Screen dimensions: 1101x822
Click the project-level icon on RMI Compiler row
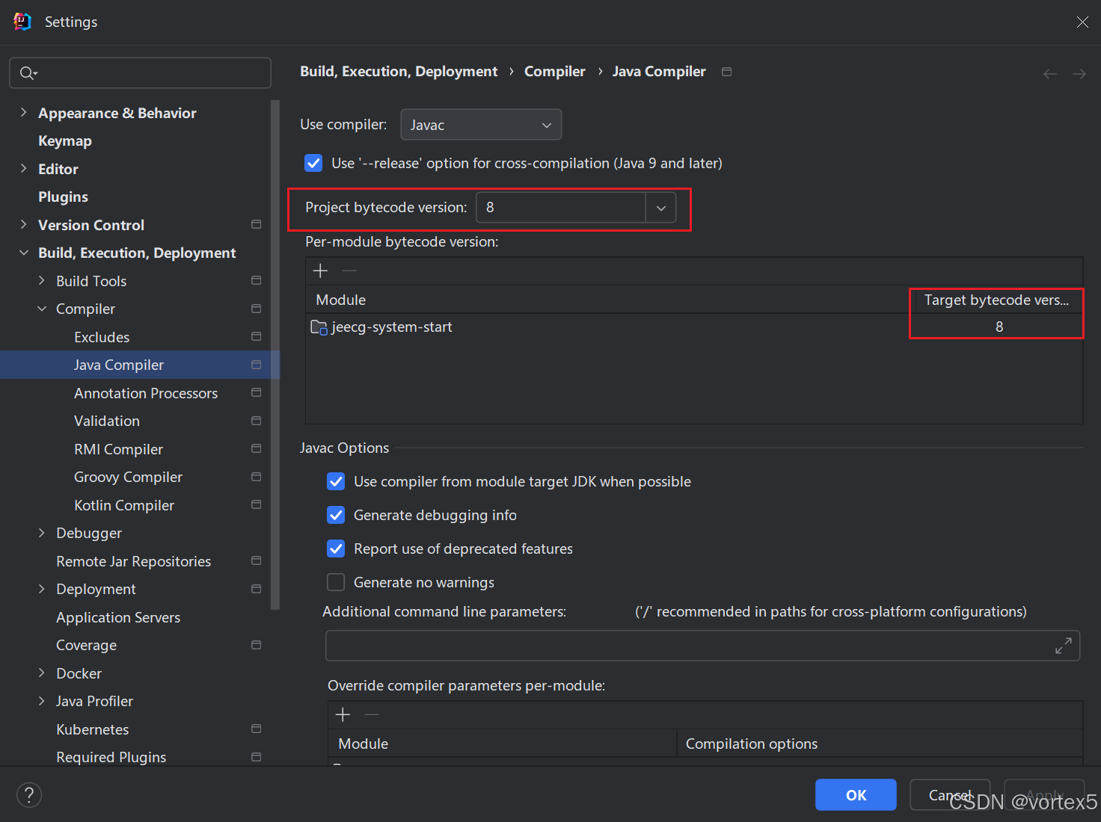[256, 448]
